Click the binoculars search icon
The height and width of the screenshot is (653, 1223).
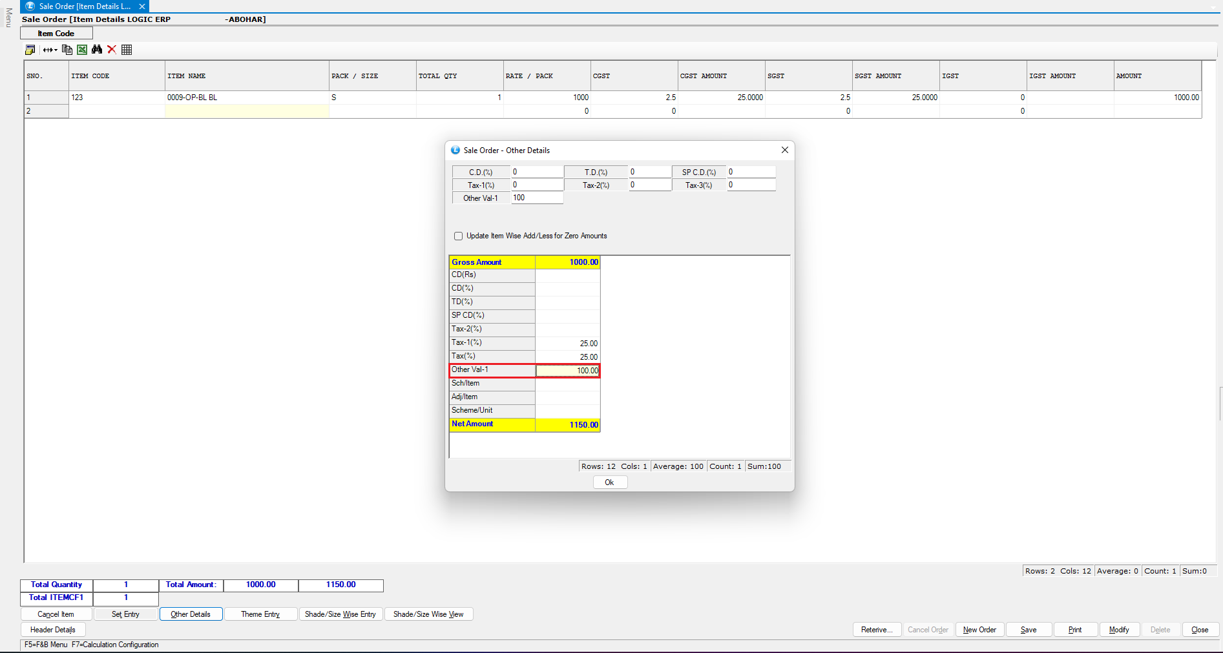point(97,50)
